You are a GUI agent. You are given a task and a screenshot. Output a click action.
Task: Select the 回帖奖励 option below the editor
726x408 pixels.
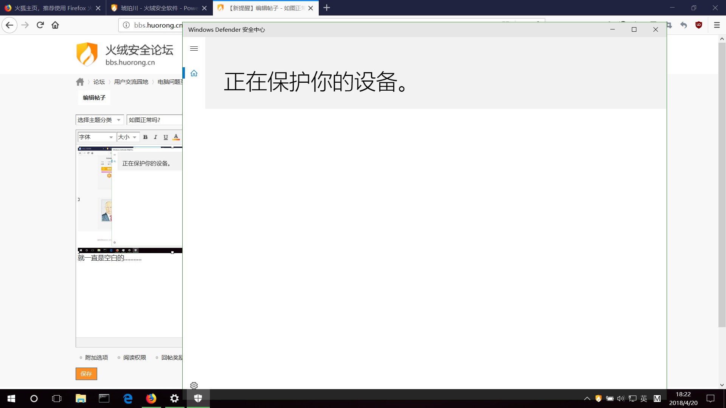click(x=171, y=357)
